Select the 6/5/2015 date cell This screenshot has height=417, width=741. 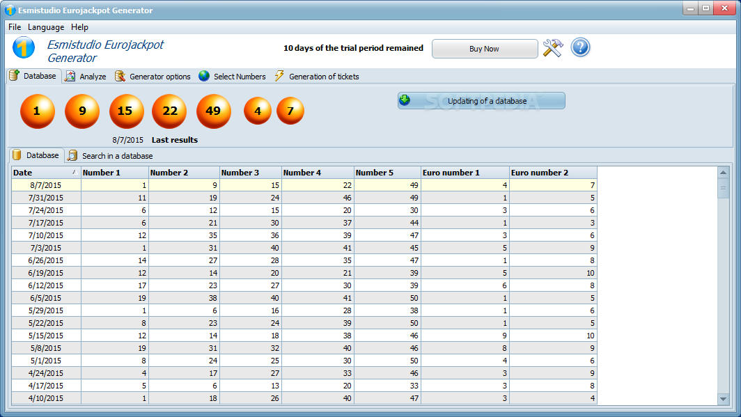click(x=46, y=297)
